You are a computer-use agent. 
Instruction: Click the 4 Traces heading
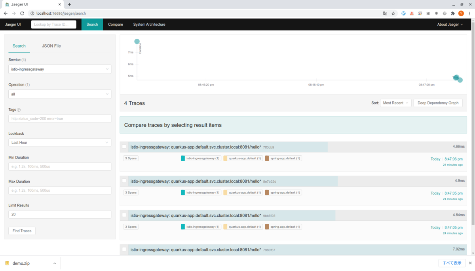point(135,103)
